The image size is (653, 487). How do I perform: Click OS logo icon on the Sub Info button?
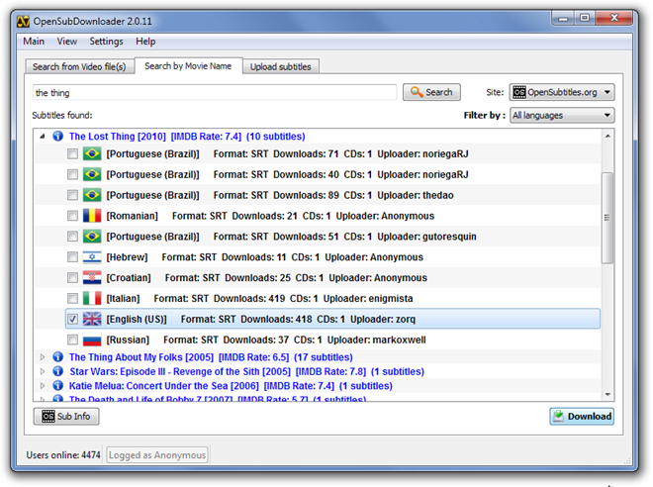pyautogui.click(x=48, y=416)
